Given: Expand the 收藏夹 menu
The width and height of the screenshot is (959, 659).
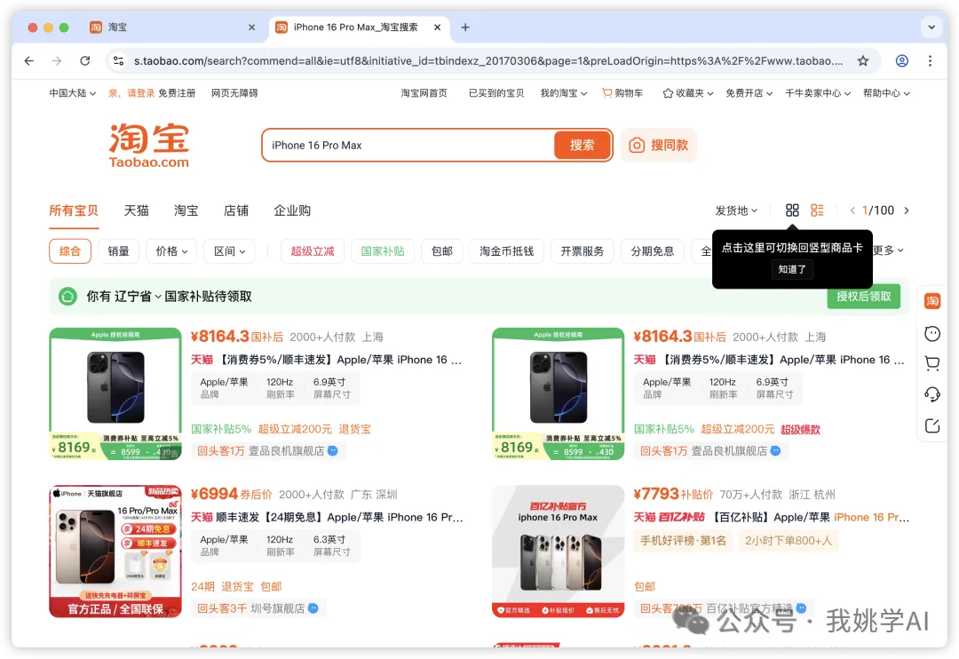Looking at the screenshot, I should [x=688, y=93].
